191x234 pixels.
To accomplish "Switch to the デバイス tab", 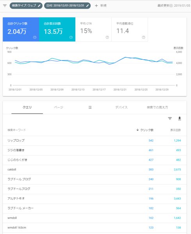I will [x=121, y=107].
